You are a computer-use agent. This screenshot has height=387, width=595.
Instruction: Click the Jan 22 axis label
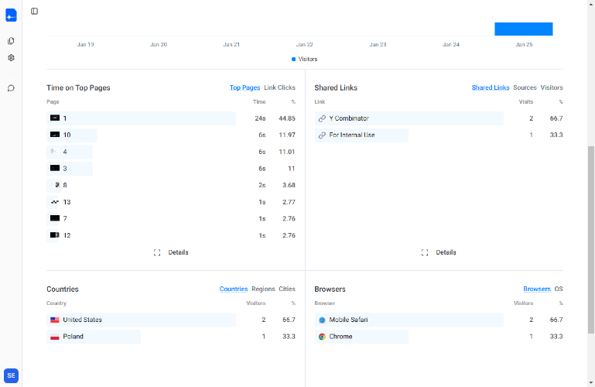[x=305, y=44]
